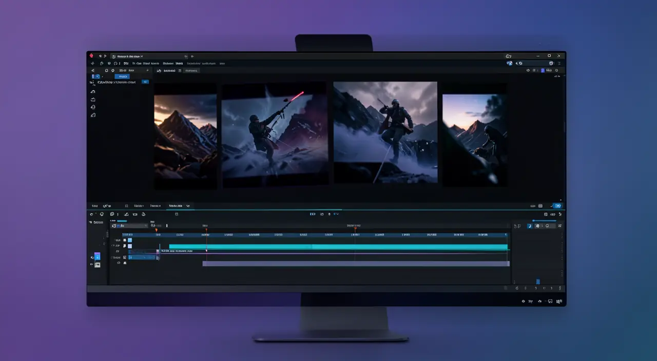
Task: Click the blue avatar icon beside the search field
Action: 510,63
